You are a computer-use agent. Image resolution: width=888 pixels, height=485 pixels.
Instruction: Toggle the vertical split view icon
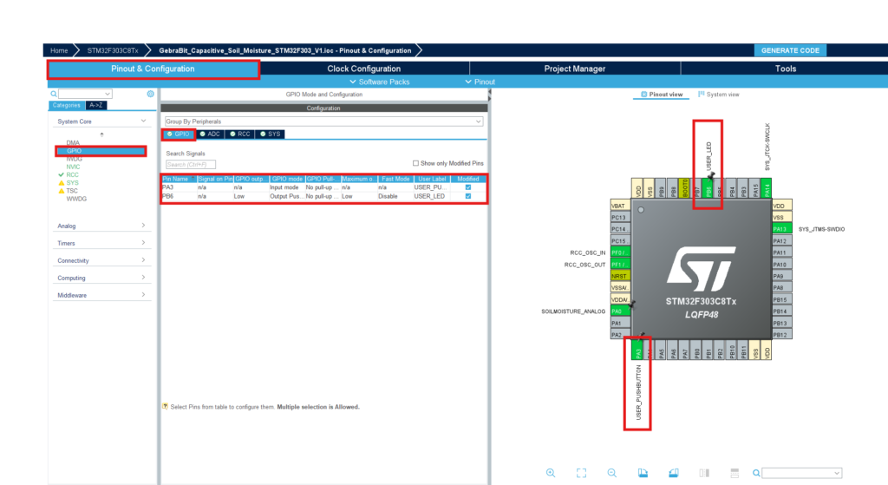(x=704, y=473)
